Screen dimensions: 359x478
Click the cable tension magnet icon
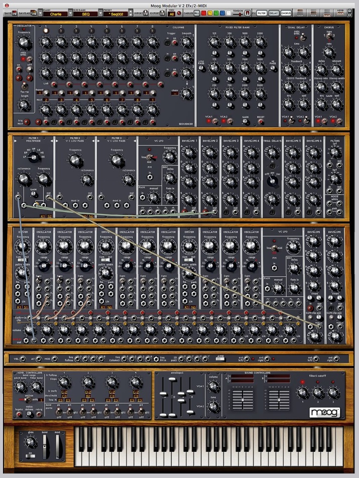248,13
